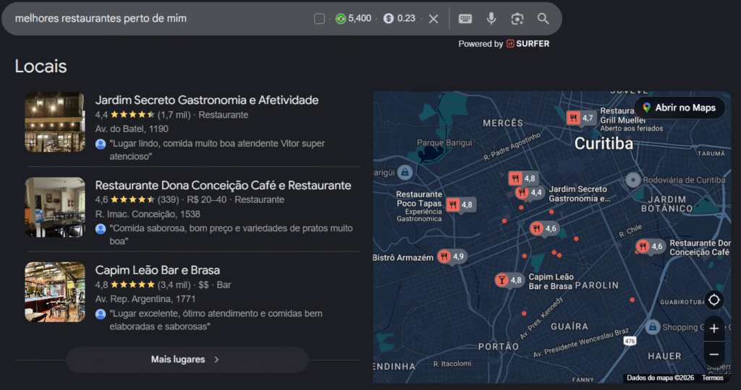
Task: Open Jardim Secreto Gastronomia e Afetividade listing
Action: 207,100
